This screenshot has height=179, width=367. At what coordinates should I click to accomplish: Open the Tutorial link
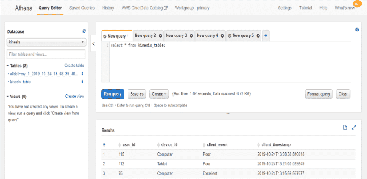pos(306,8)
